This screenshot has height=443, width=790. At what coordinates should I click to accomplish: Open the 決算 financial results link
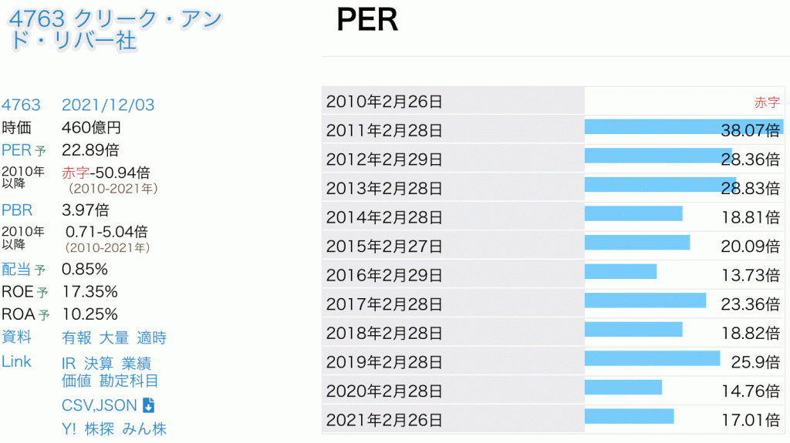pyautogui.click(x=99, y=363)
